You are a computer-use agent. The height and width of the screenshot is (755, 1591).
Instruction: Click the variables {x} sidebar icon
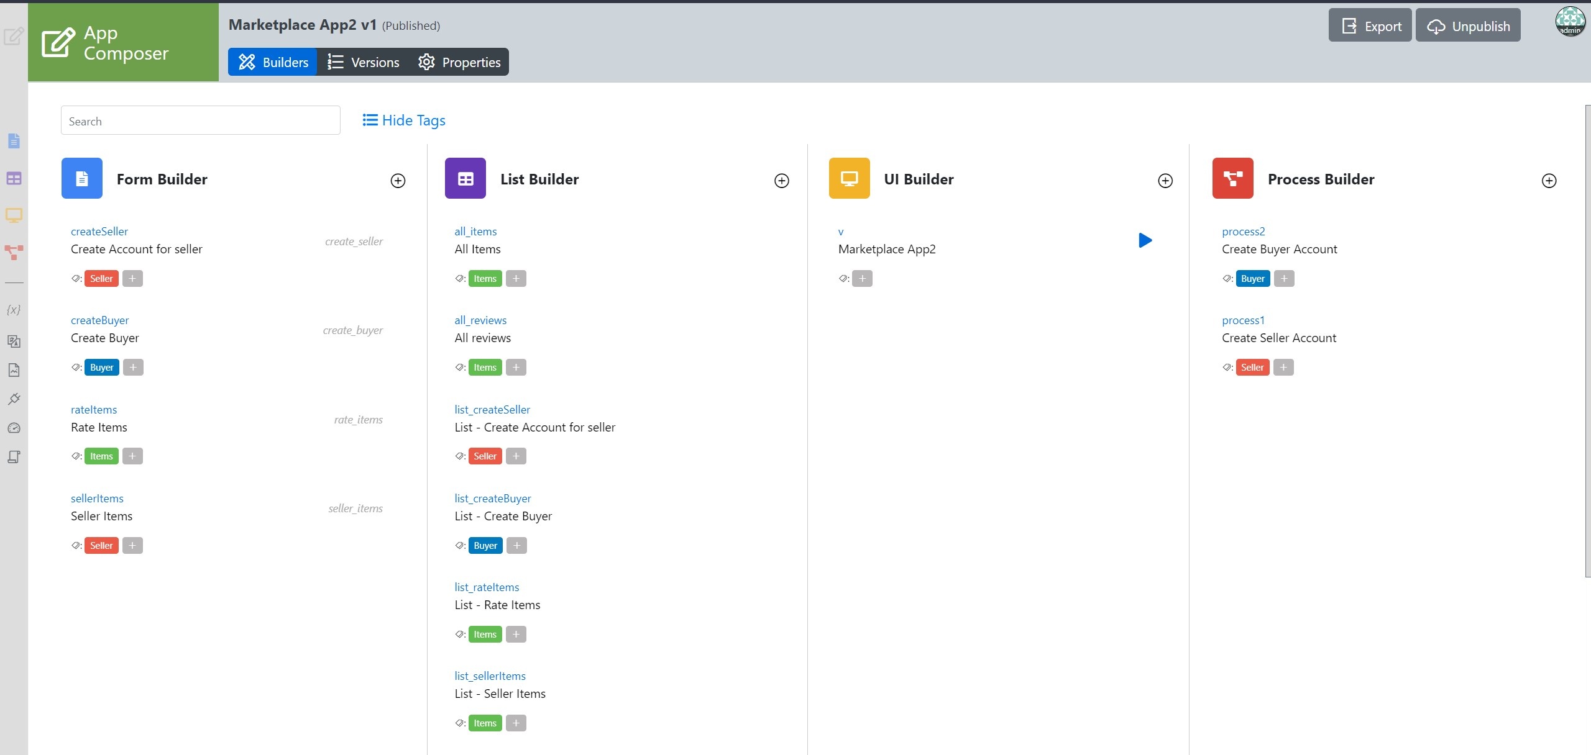point(14,309)
